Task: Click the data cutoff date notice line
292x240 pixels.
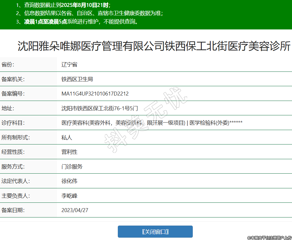Action: tap(63, 5)
